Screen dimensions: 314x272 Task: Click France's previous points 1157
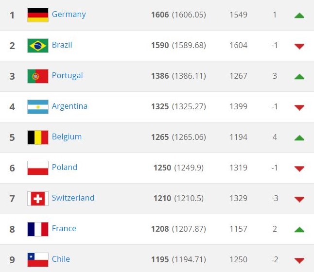click(x=238, y=229)
